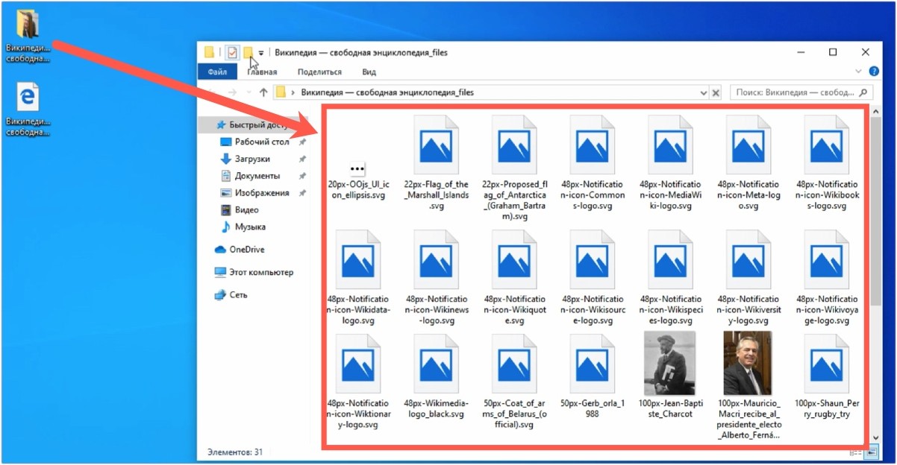Viewport: 897px width, 465px height.
Task: Open the Файл tab
Action: [x=217, y=72]
